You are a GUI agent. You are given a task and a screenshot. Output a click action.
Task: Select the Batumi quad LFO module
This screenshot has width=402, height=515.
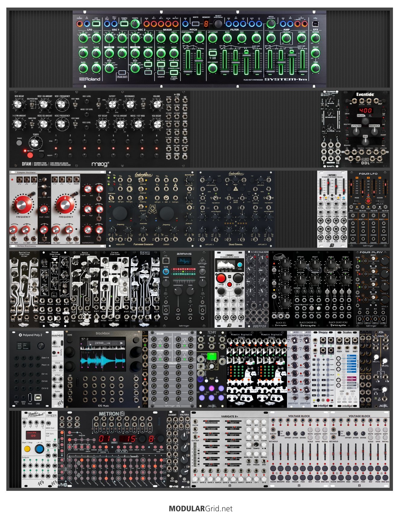point(332,209)
